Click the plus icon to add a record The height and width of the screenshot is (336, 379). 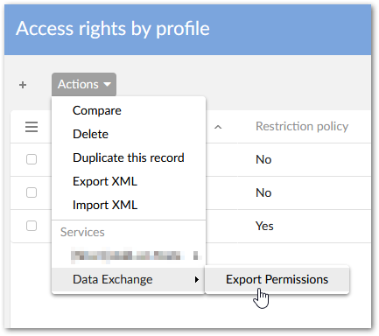point(23,85)
